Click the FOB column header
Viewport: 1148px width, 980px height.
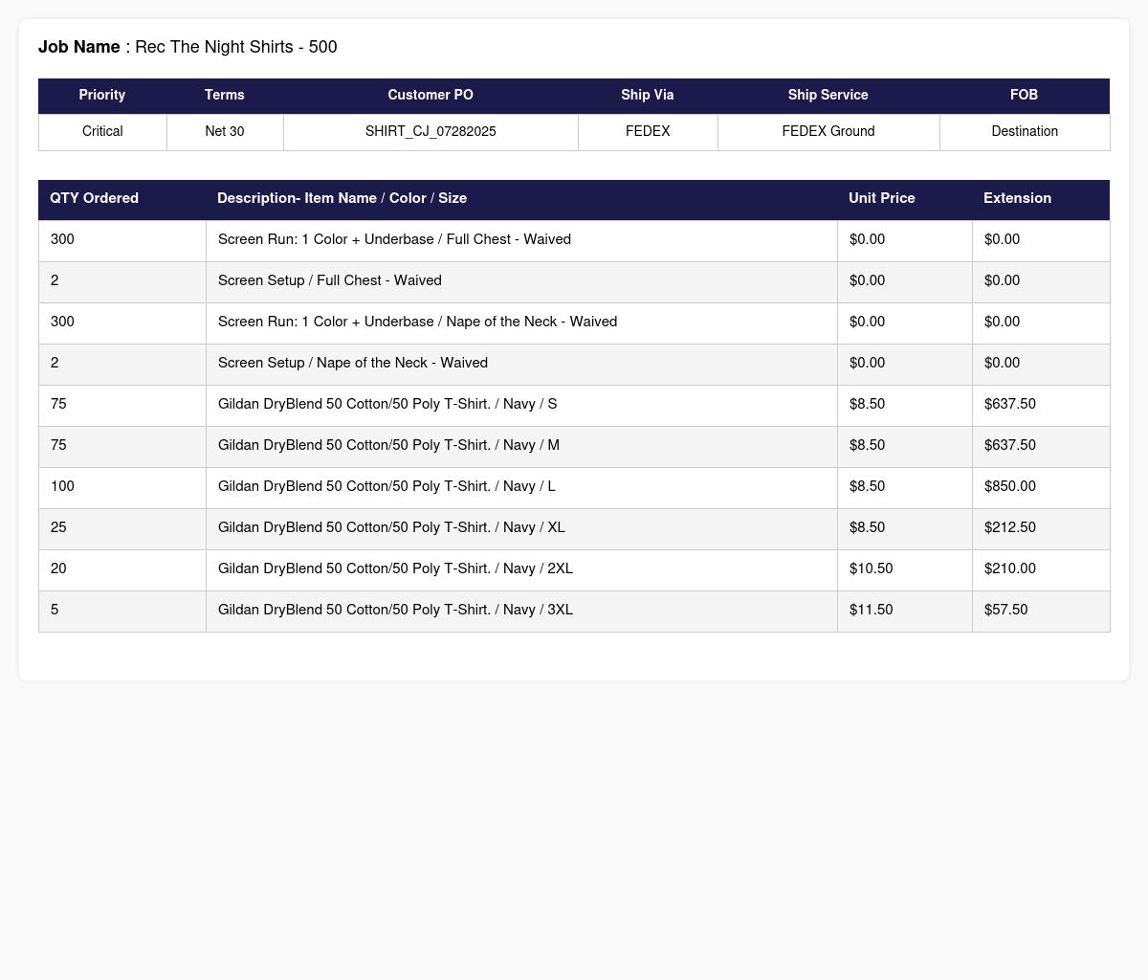pos(1024,96)
